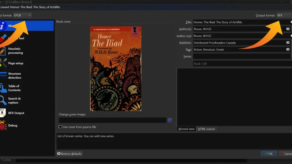Clear the Publisher field
Screen dimensions: 292x164
click(288, 43)
